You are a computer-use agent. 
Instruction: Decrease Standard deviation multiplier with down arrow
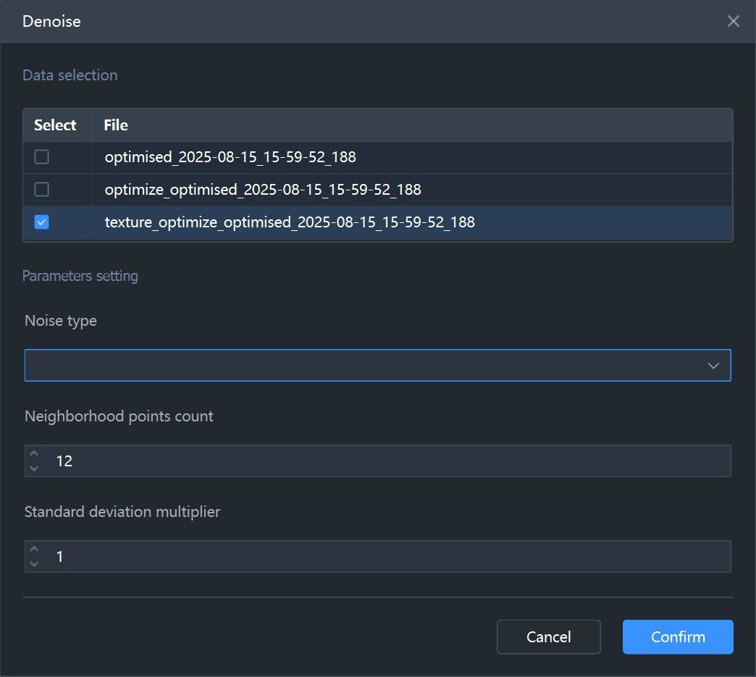point(34,563)
